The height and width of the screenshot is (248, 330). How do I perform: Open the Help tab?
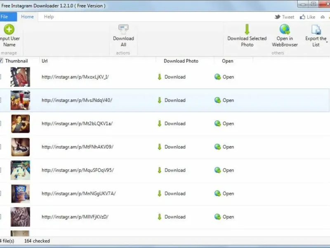pos(49,17)
